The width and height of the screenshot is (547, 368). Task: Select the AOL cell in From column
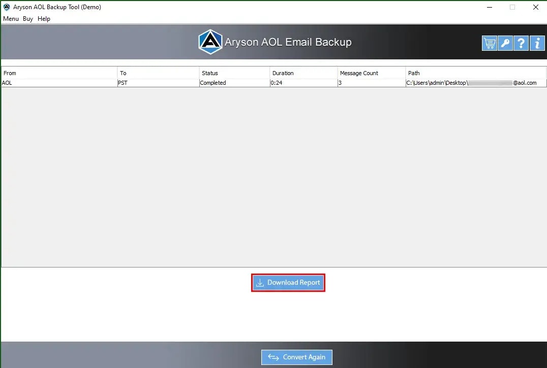tap(59, 83)
